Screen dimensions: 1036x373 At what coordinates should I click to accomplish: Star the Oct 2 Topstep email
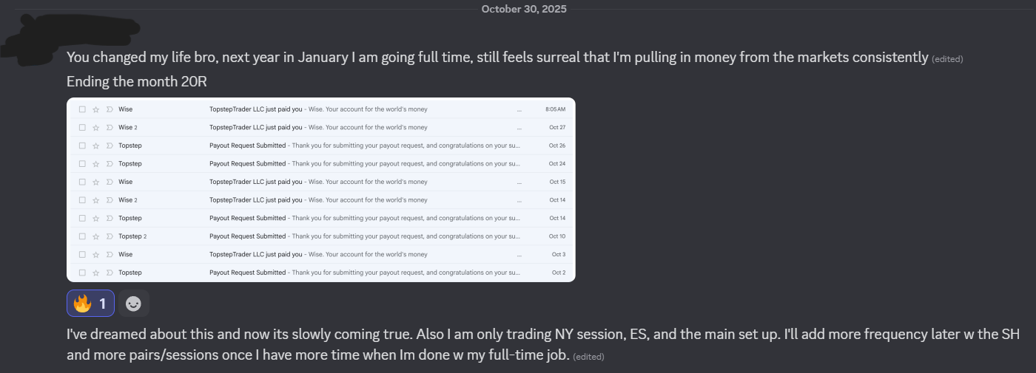pos(95,273)
